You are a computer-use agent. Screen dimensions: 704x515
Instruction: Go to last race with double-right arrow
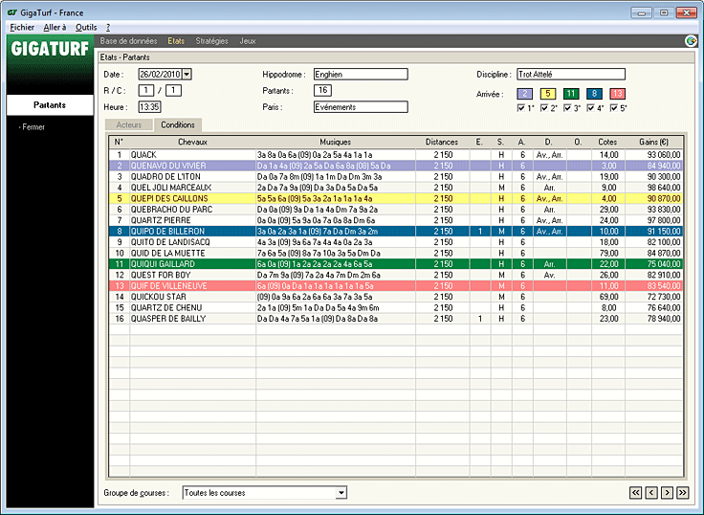tap(683, 493)
